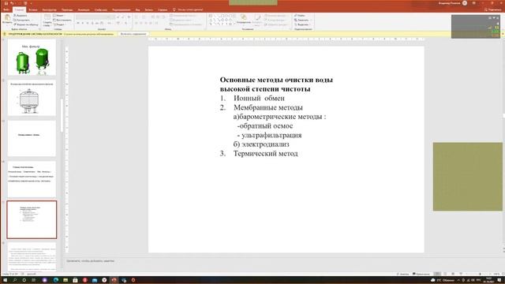The image size is (505, 284).
Task: Switch to Анимация ribbon tab
Action: 84,9
